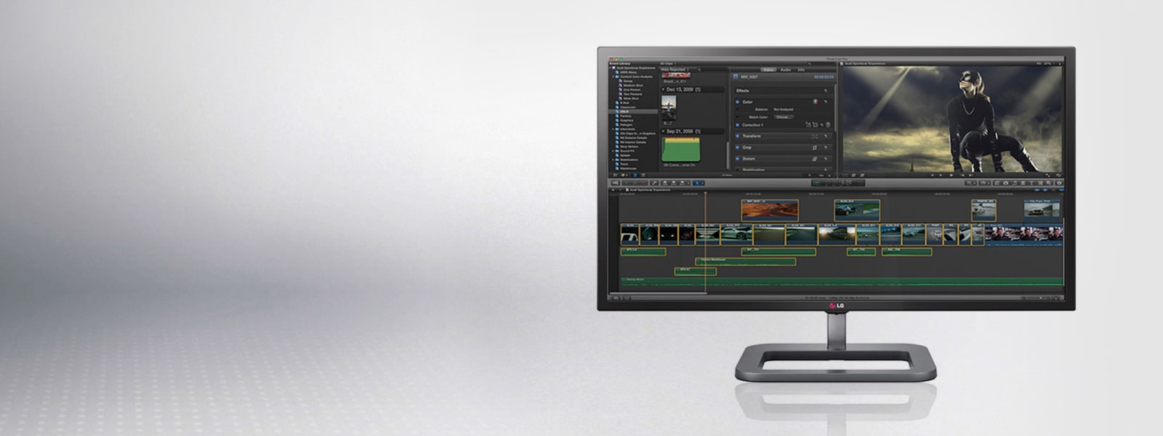Open the Color Board from the Color row
This screenshot has height=436, width=1163.
coord(815,102)
